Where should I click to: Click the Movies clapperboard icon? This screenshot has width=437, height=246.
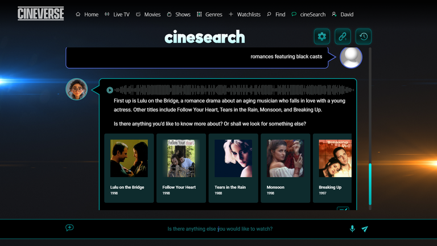(x=138, y=14)
